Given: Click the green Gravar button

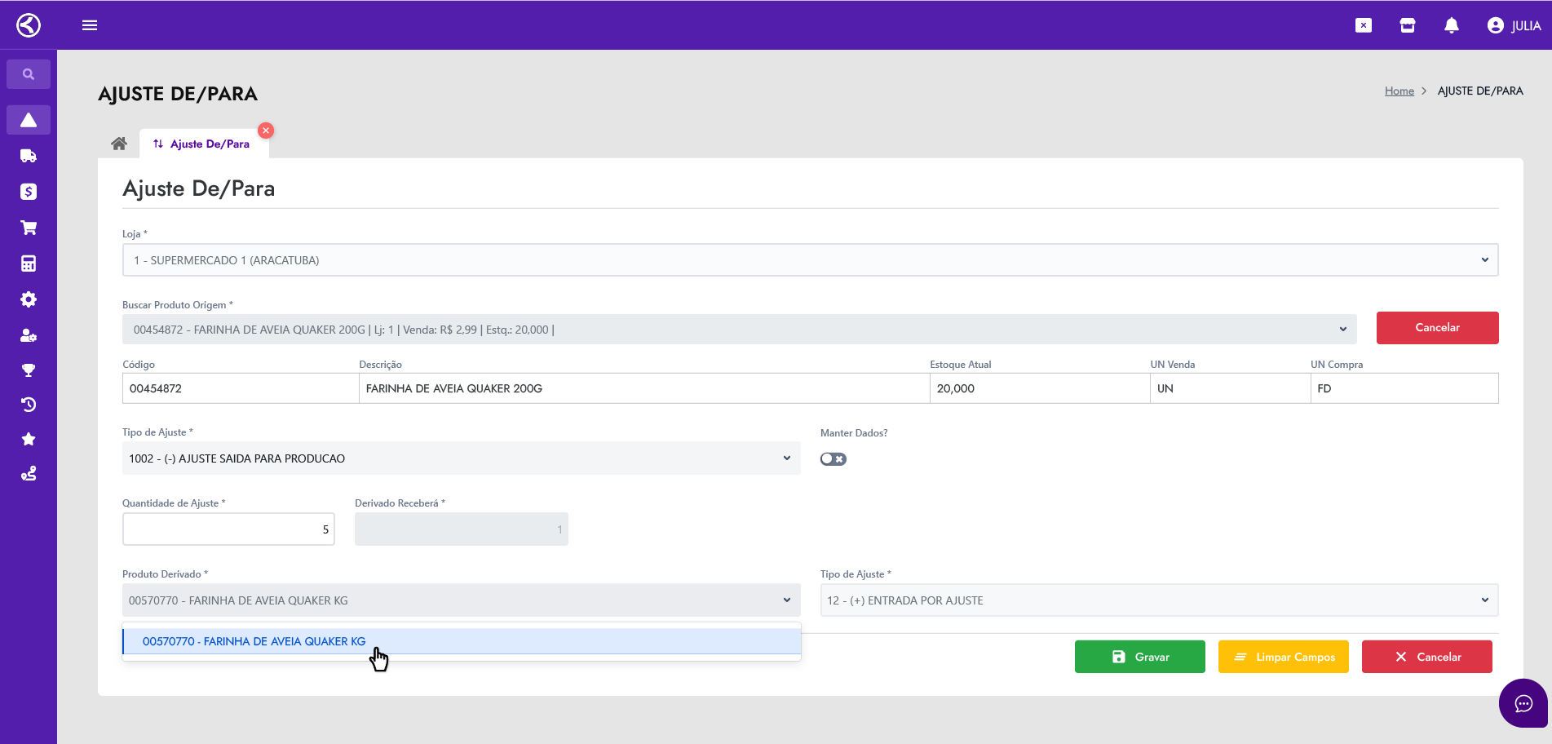Looking at the screenshot, I should 1139,657.
